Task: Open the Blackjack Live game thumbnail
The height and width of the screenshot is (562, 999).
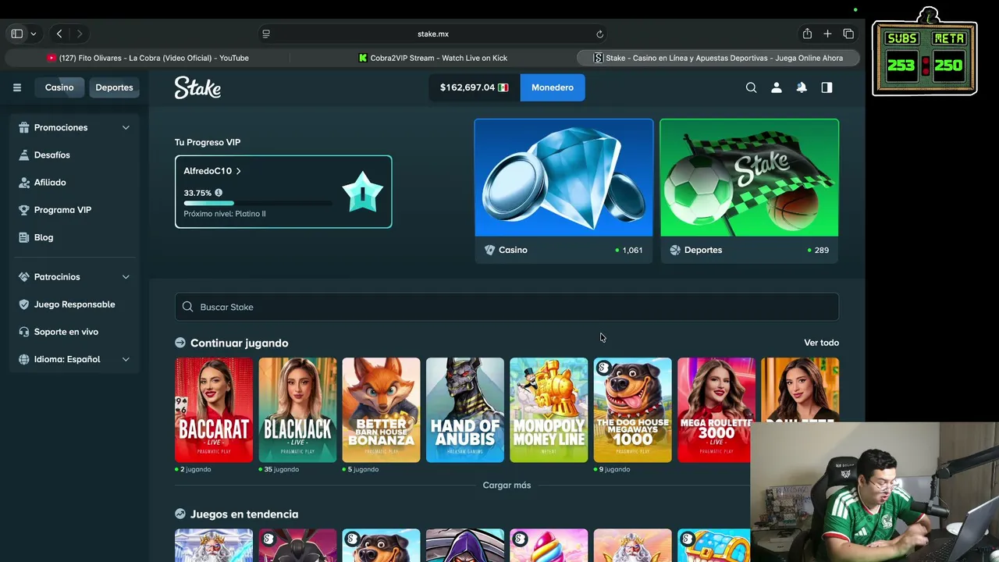Action: pyautogui.click(x=297, y=410)
